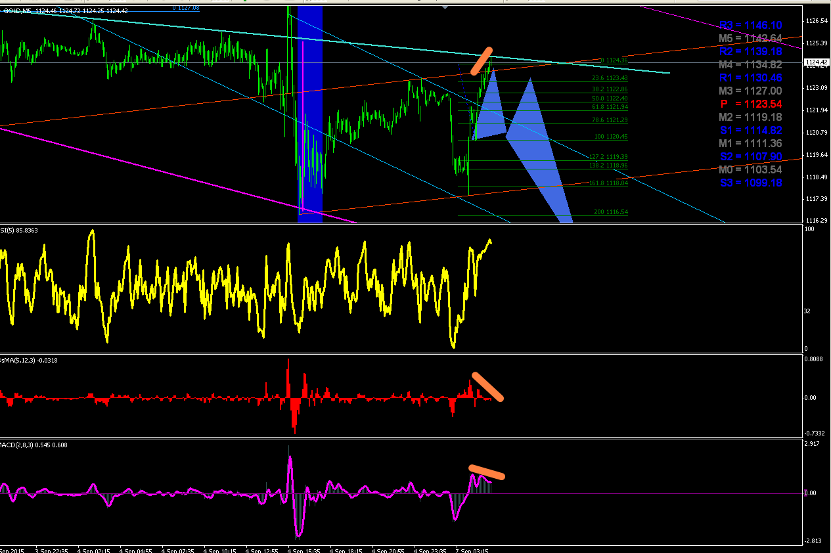The image size is (831, 553).
Task: Click the '7 Sep 03:15' time axis label
Action: click(472, 550)
